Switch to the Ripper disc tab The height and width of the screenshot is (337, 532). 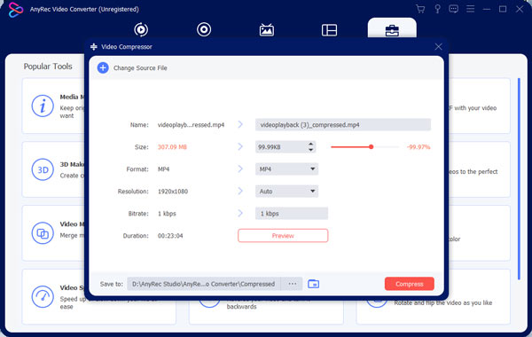pyautogui.click(x=204, y=29)
